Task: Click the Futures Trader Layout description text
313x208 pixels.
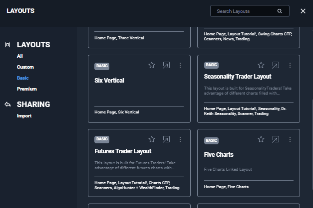Action: click(x=135, y=165)
